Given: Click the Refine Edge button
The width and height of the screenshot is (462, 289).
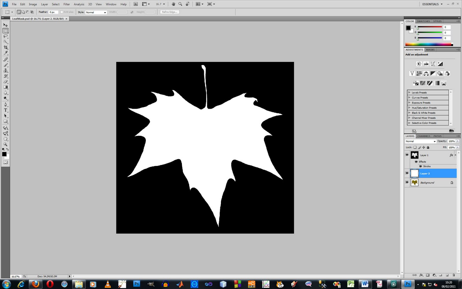Looking at the screenshot, I should (169, 12).
